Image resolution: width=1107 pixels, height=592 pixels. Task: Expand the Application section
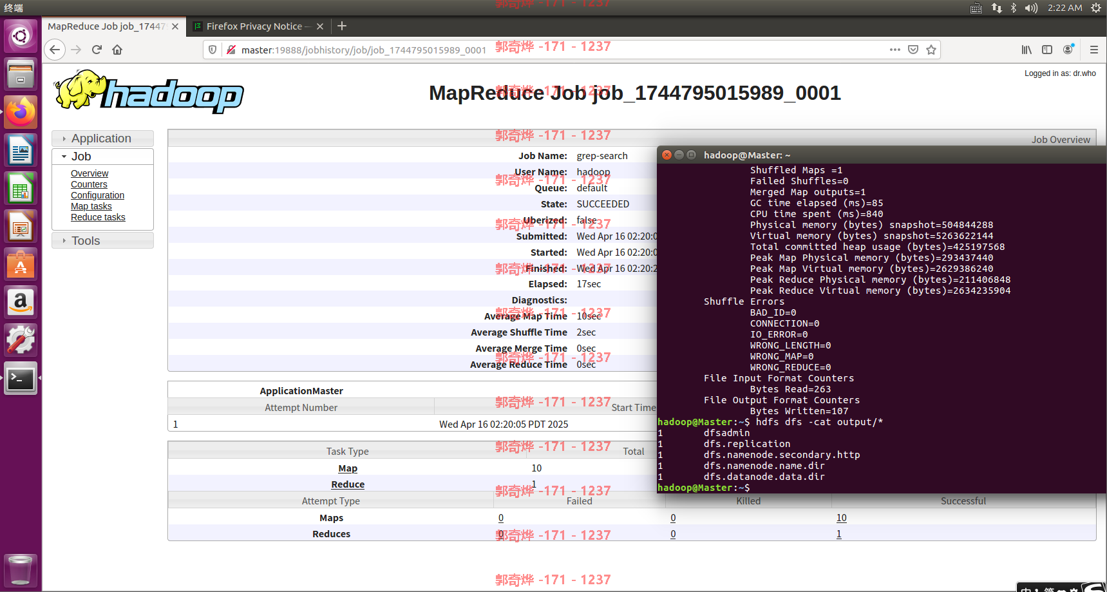tap(102, 138)
